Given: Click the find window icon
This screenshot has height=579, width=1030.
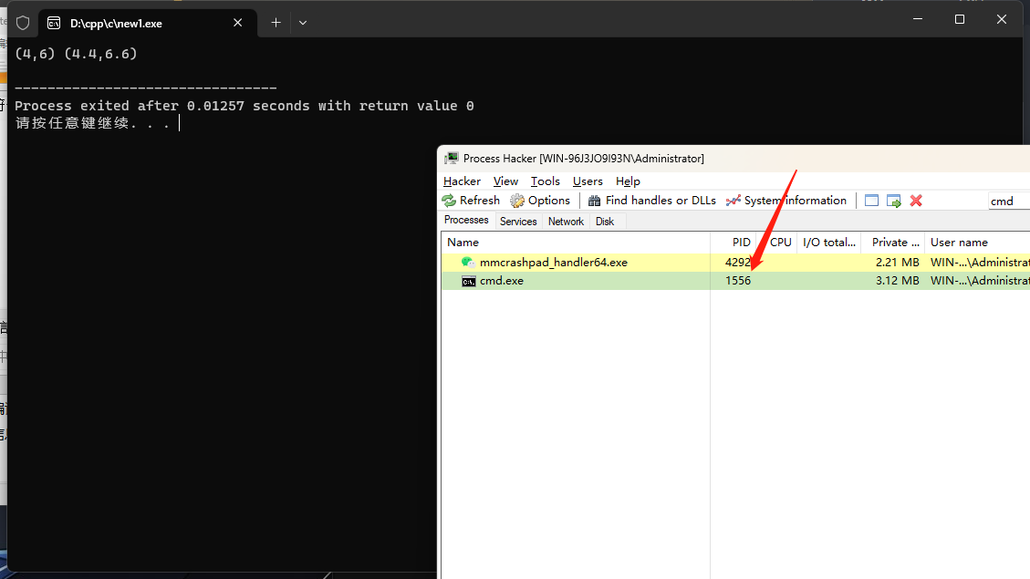Looking at the screenshot, I should pos(871,201).
